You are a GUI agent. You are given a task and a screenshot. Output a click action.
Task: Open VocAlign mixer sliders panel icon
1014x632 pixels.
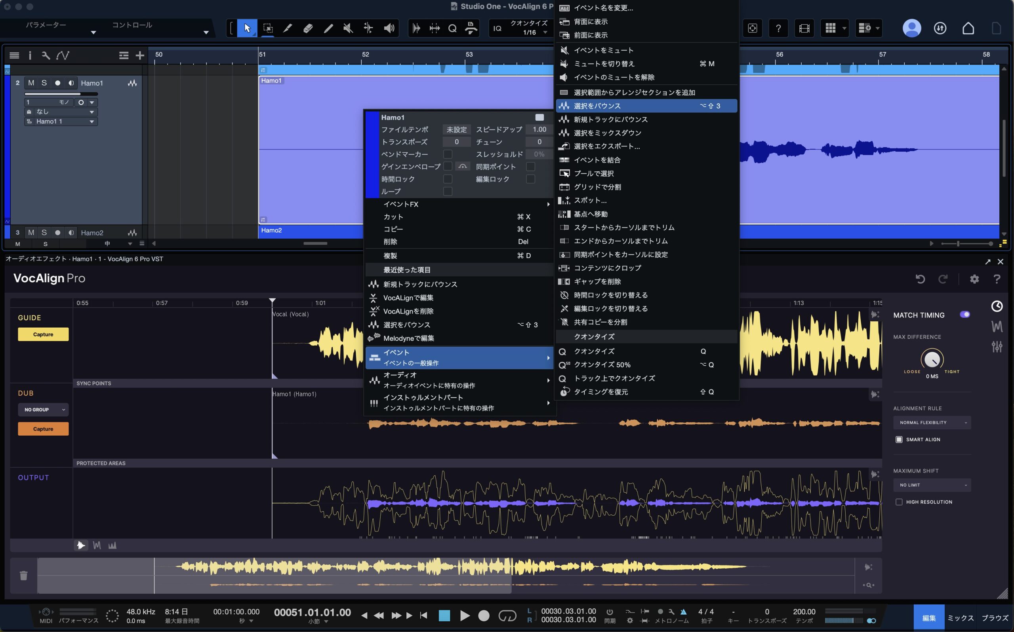pos(997,346)
